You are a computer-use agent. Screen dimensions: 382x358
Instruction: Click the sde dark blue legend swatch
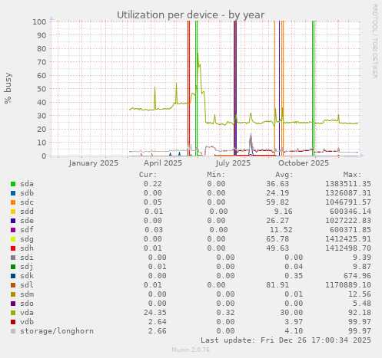(x=13, y=221)
